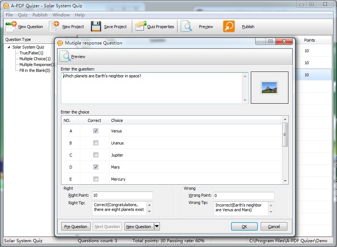
Task: Check the Uranus correct checkbox
Action: point(96,143)
